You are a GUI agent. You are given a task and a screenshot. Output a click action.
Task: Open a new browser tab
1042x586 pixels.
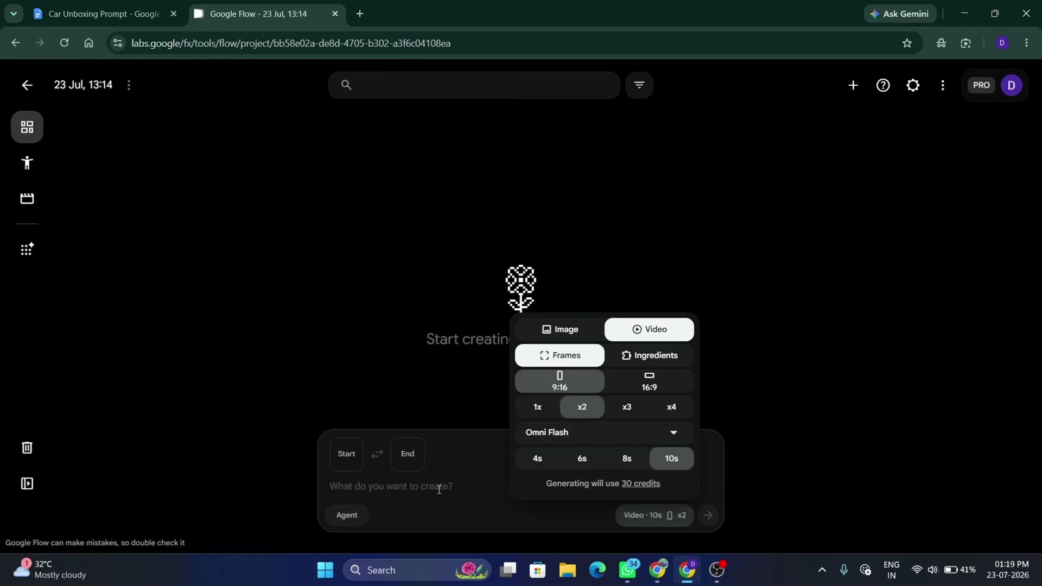point(360,14)
